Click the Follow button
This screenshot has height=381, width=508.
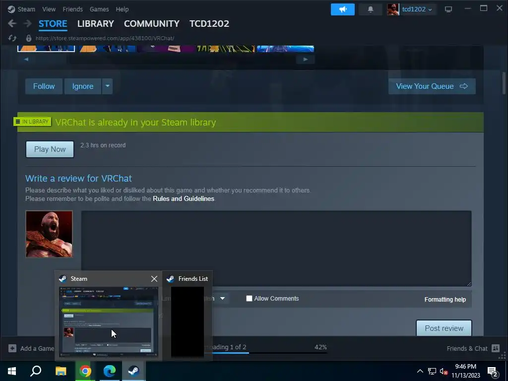pos(44,86)
